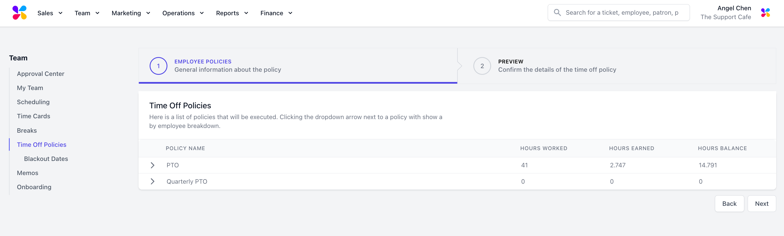Click the 41 hours worked value
The height and width of the screenshot is (236, 784).
point(524,165)
